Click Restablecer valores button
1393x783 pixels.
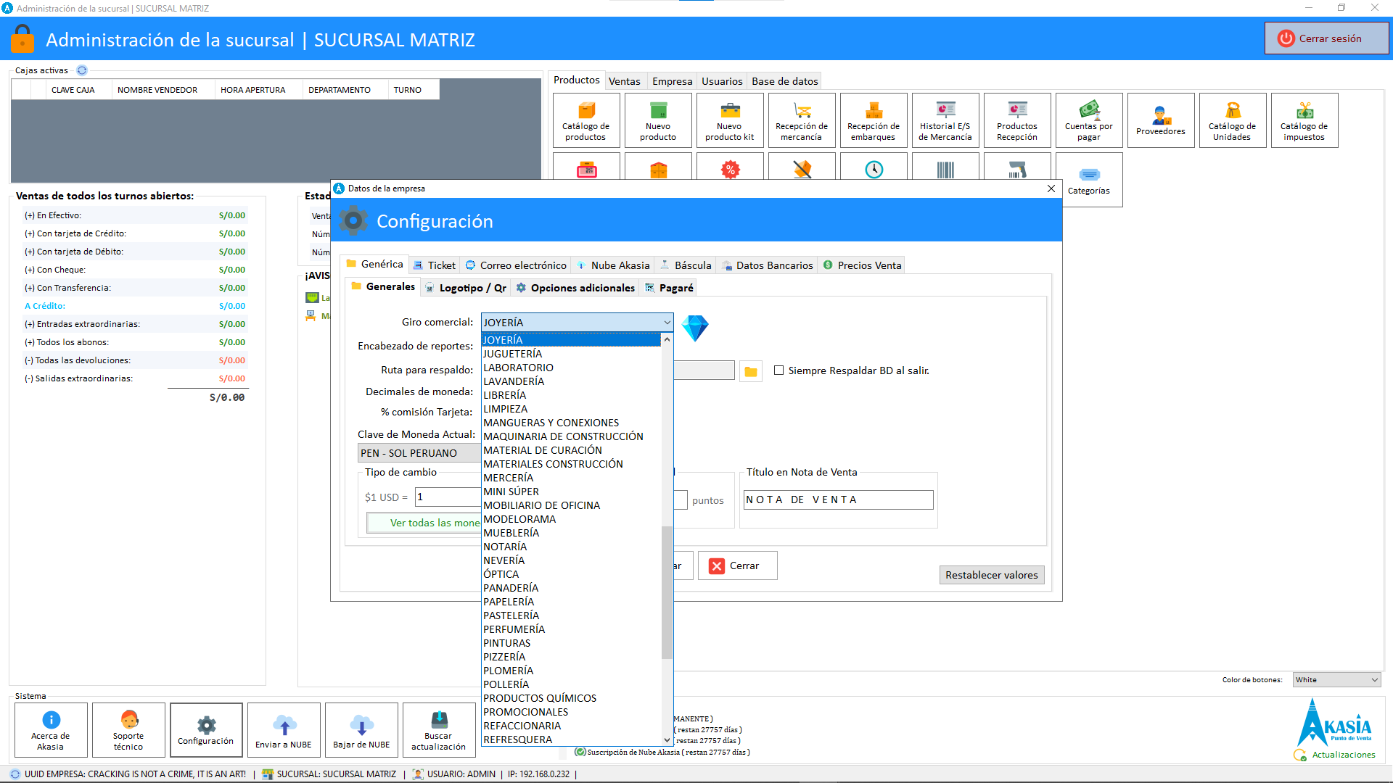(x=991, y=575)
